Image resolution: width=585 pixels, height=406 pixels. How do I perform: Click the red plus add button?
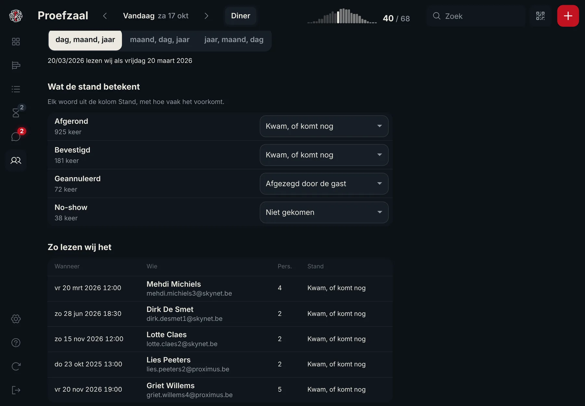[568, 16]
